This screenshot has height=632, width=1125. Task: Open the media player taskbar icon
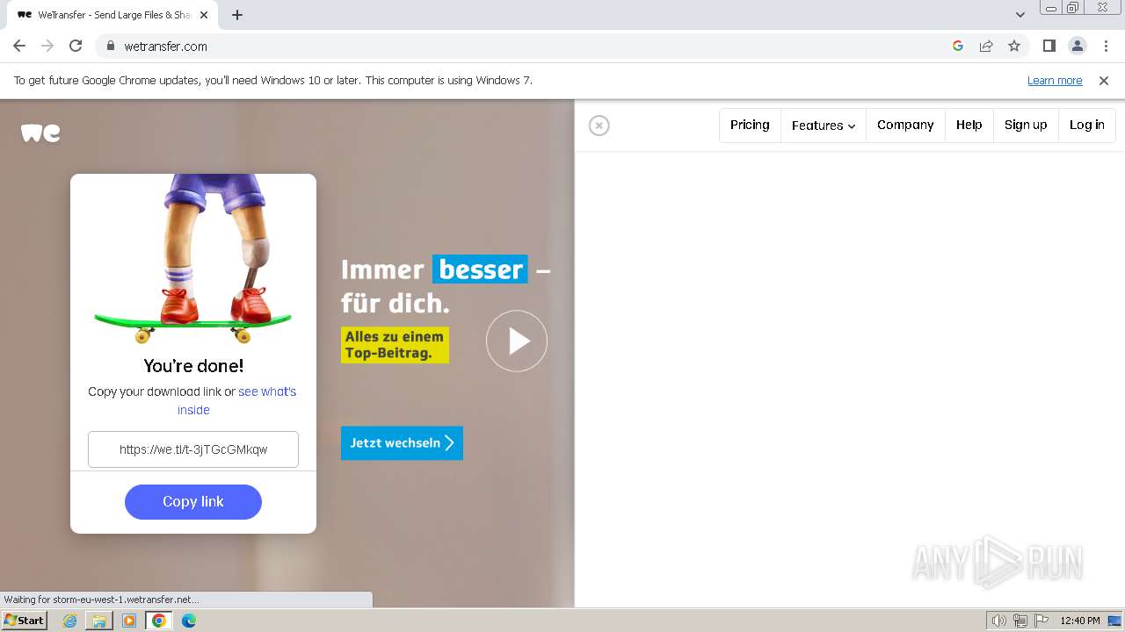coord(129,621)
